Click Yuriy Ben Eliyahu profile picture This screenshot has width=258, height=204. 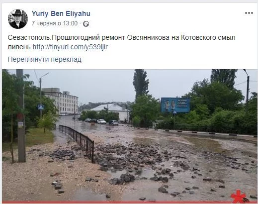coord(18,19)
